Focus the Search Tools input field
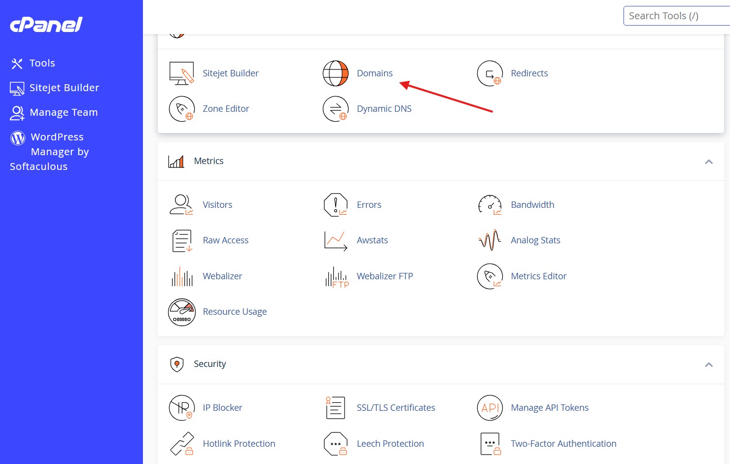730x464 pixels. coord(677,16)
